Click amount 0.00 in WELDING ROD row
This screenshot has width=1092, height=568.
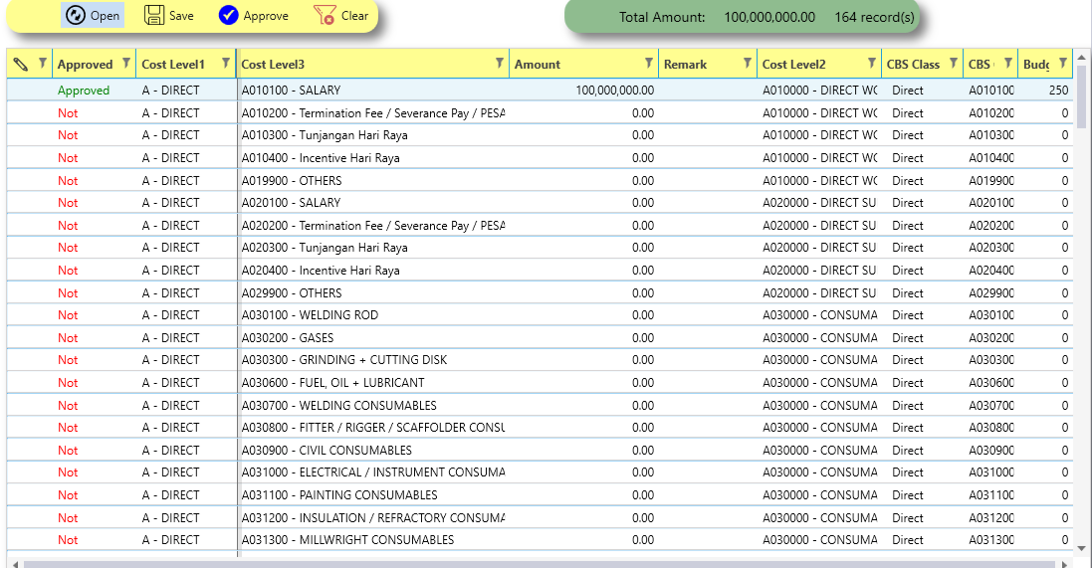[643, 314]
